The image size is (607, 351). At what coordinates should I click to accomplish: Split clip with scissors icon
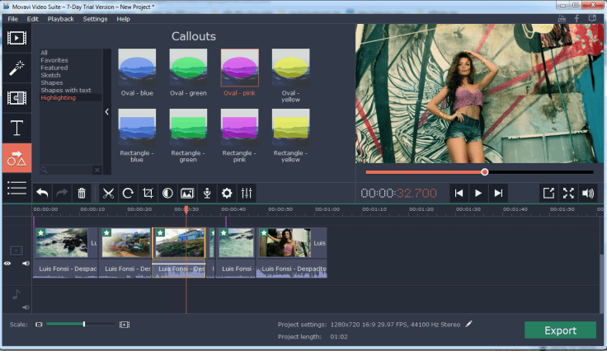pyautogui.click(x=108, y=193)
